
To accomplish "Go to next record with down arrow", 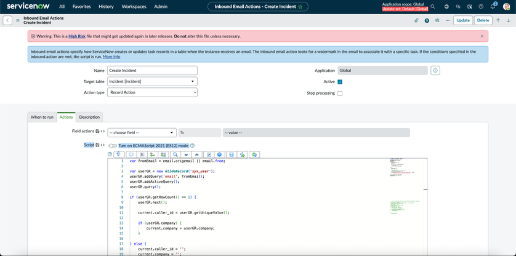I will [x=509, y=20].
